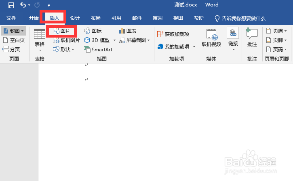Open the 文件 tab

[11, 18]
